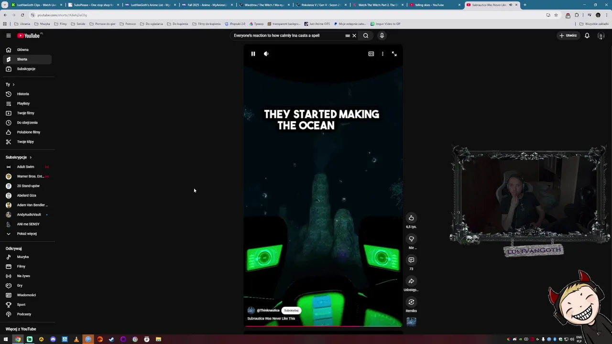
Task: Share the Short via Udostępnij
Action: coord(411,281)
